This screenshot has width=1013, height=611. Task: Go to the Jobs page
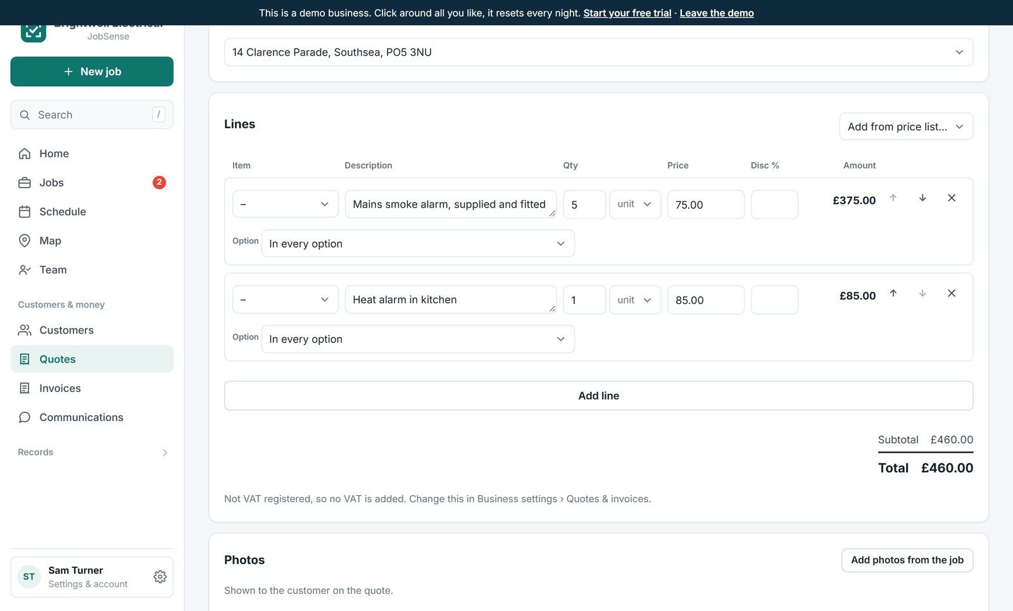(92, 182)
